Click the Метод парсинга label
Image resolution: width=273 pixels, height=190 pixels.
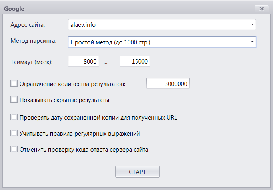[x=33, y=41]
